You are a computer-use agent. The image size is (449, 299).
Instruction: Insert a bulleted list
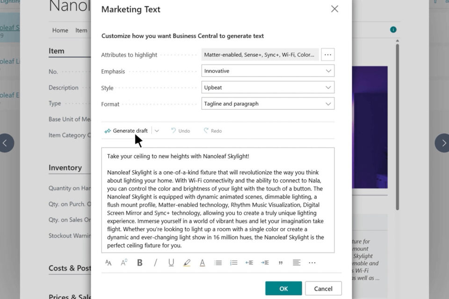tap(218, 263)
